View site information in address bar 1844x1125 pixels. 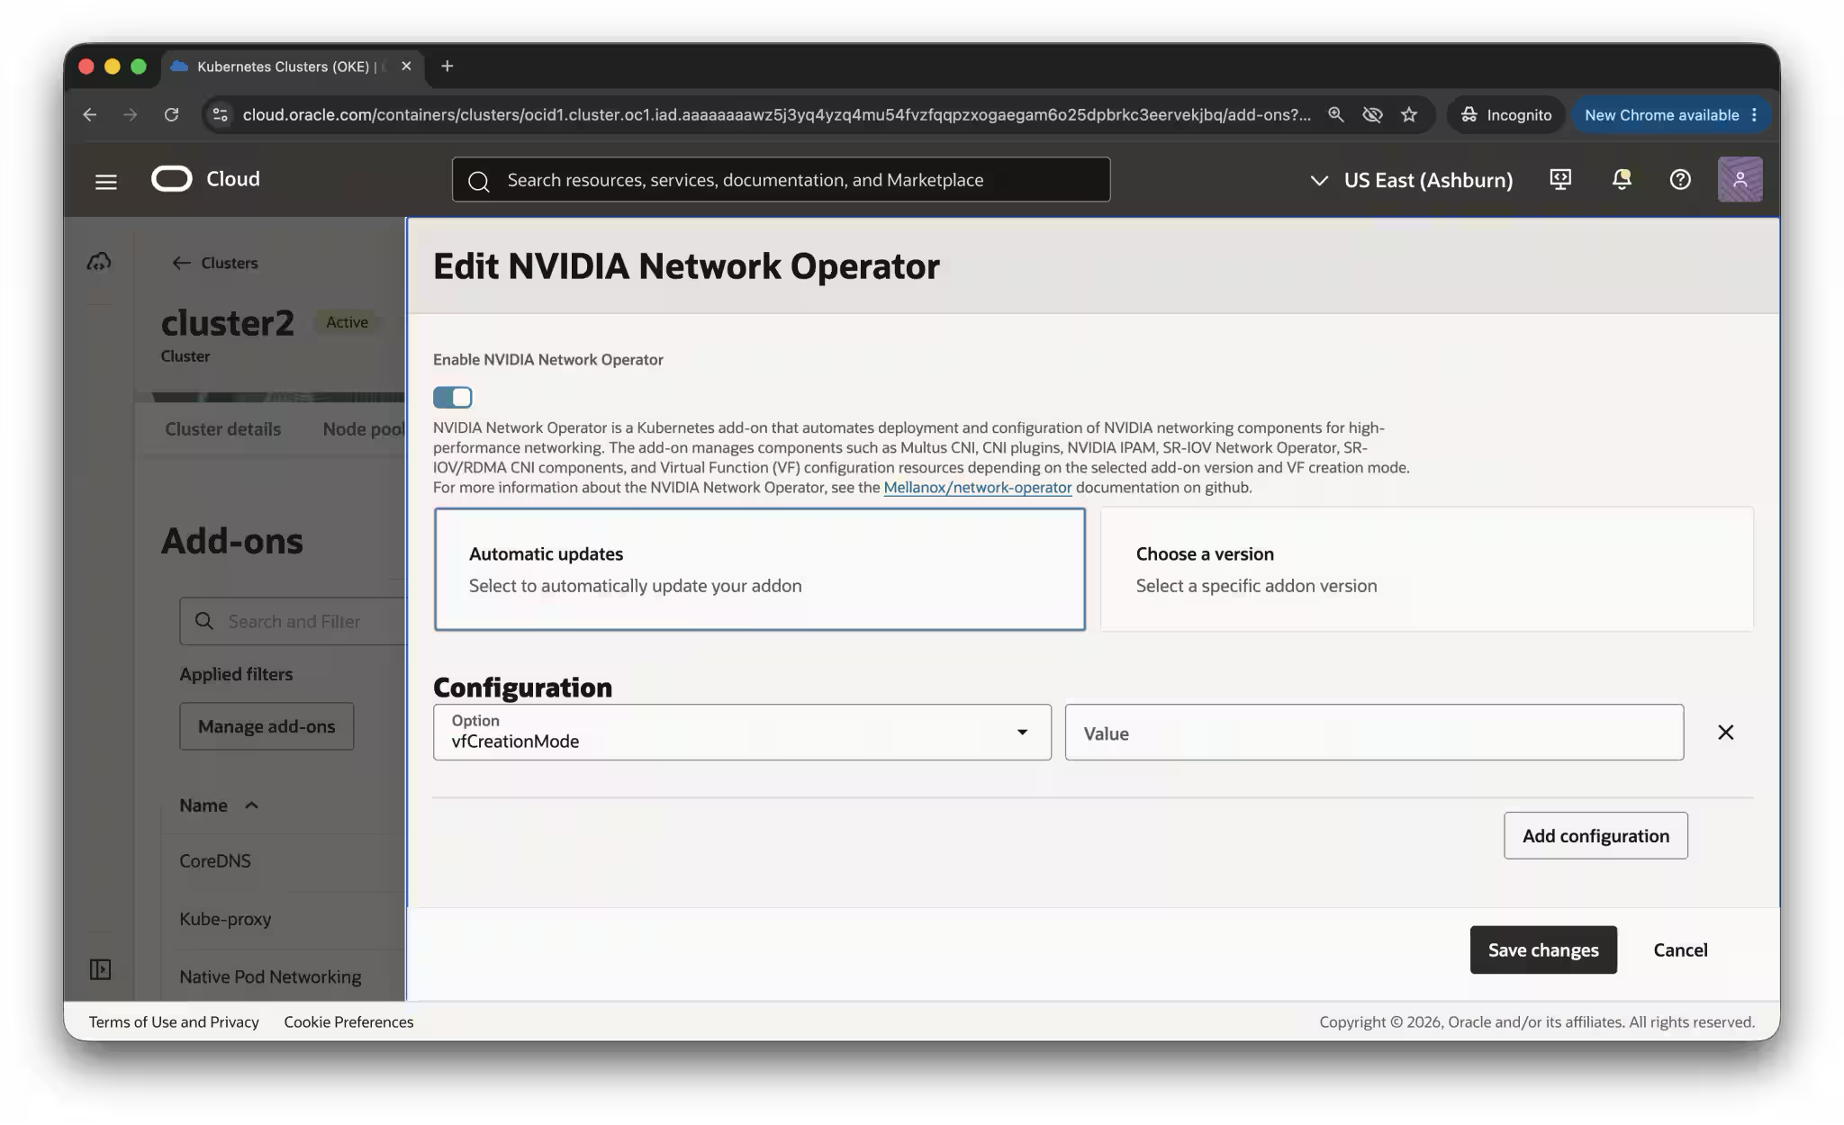click(220, 114)
